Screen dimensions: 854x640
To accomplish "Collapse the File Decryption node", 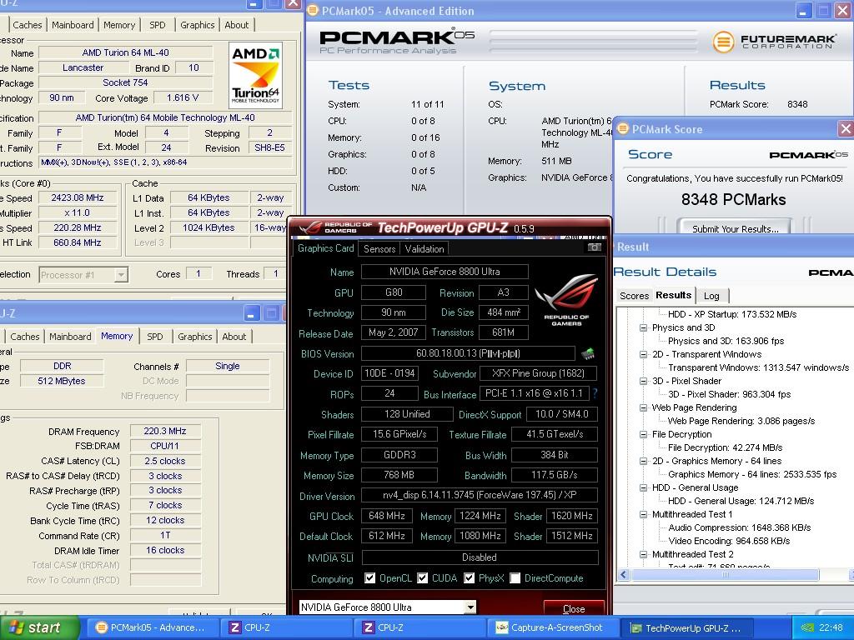I will coord(643,434).
